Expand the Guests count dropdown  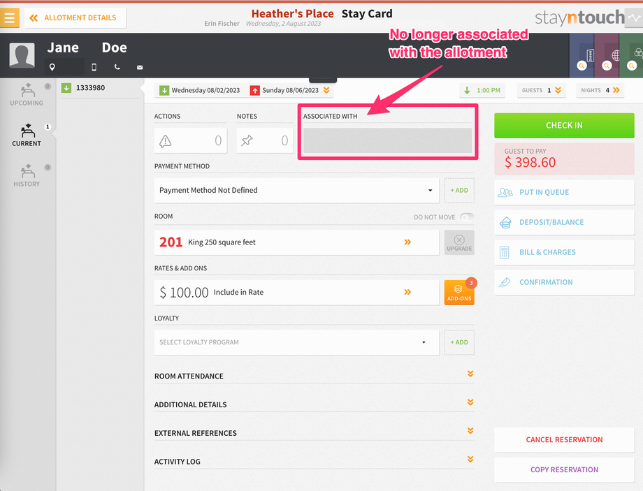pyautogui.click(x=541, y=90)
